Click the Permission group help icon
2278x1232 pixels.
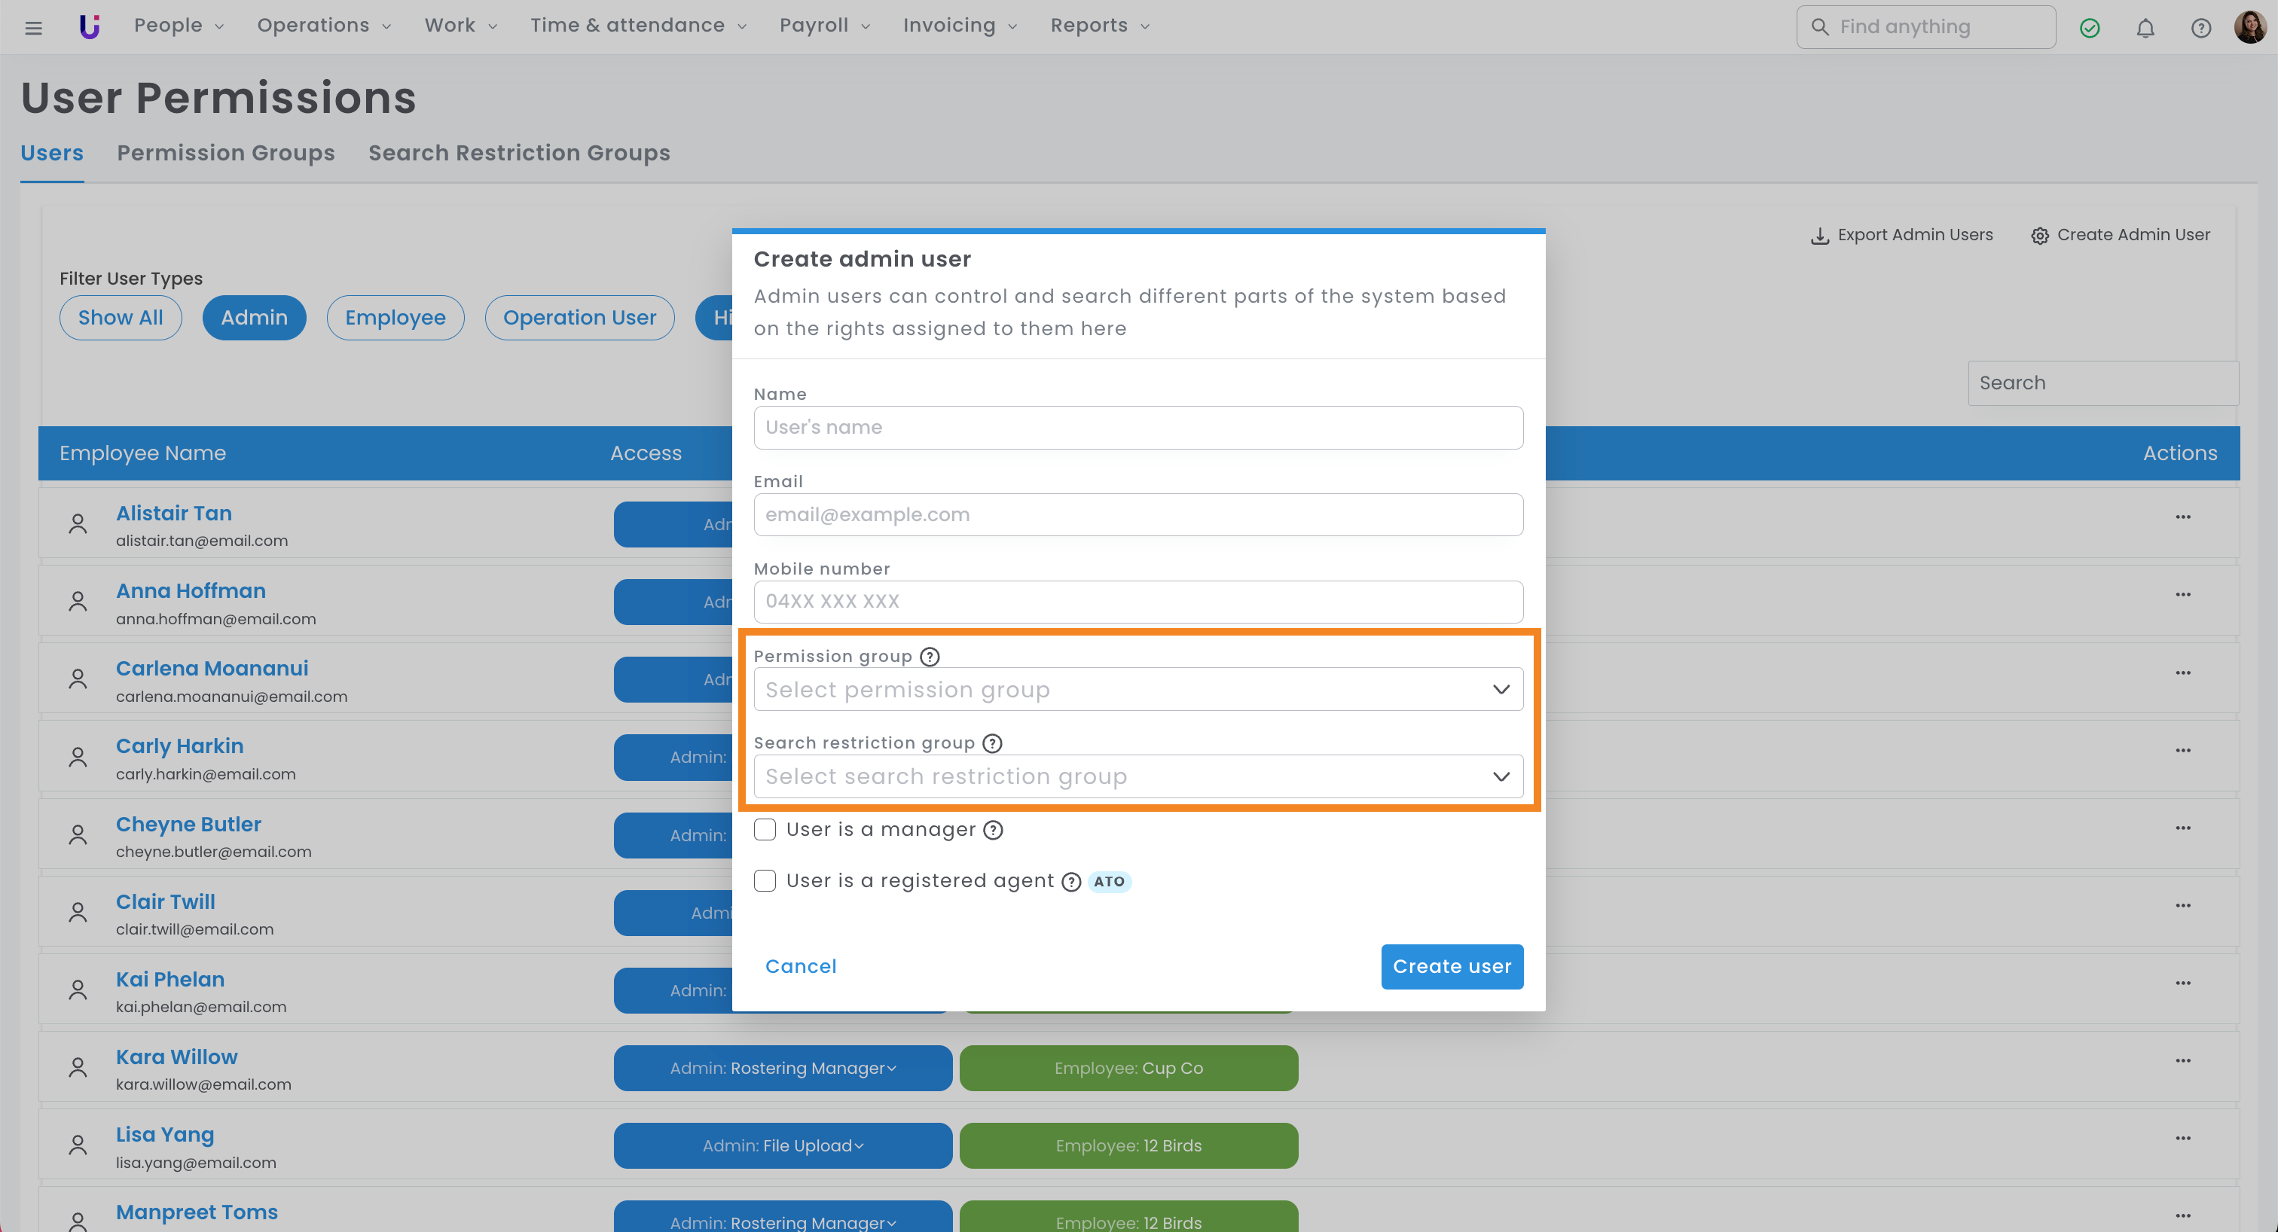930,656
